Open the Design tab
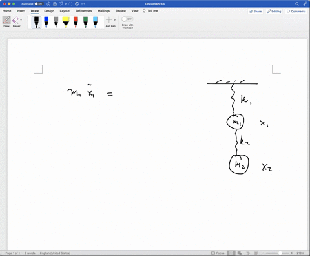This screenshot has height=256, width=310. click(x=49, y=11)
